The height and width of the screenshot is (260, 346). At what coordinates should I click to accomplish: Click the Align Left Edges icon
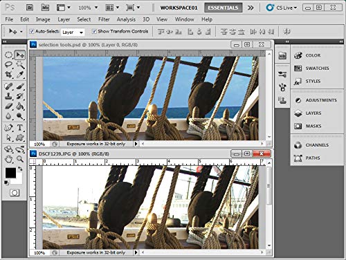coord(190,32)
